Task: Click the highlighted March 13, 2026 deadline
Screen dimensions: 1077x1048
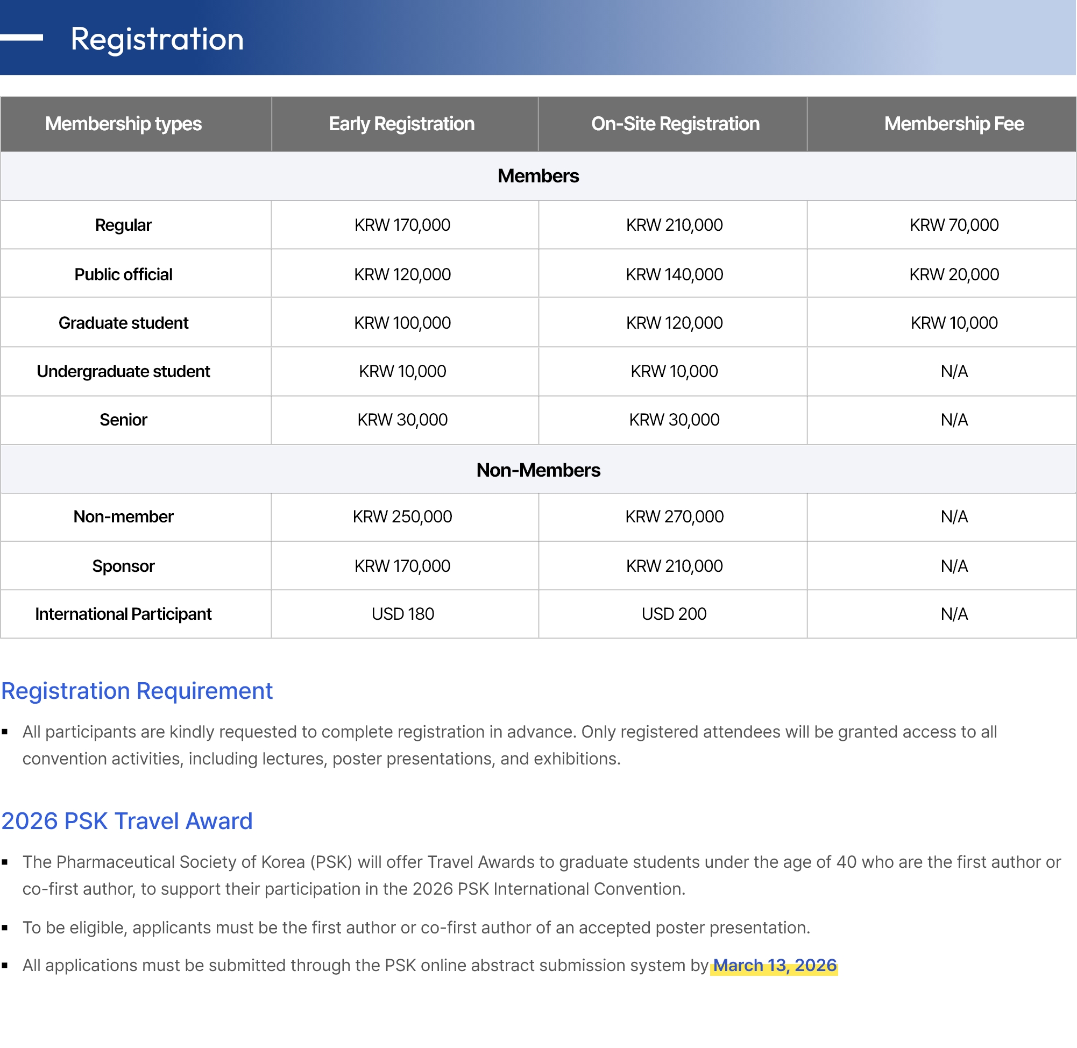Action: point(774,965)
